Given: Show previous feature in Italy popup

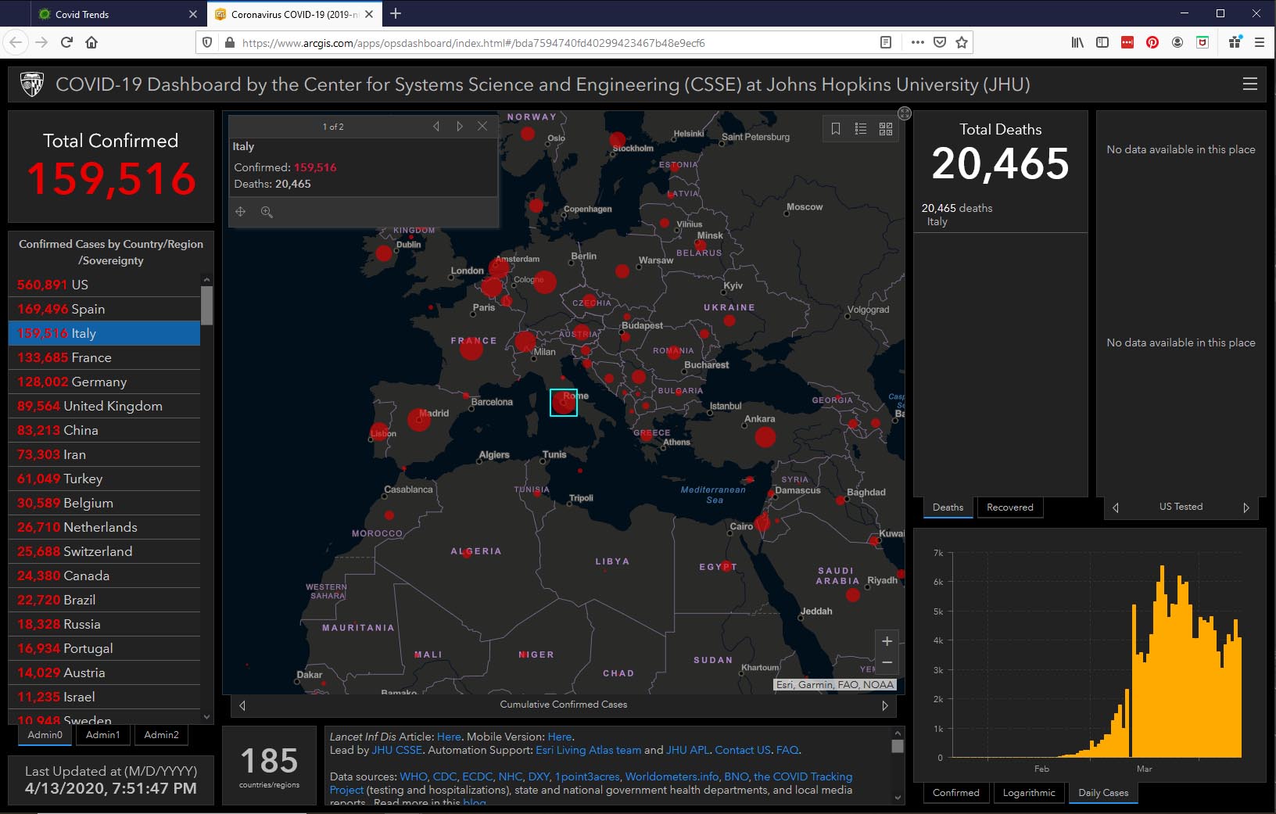Looking at the screenshot, I should pos(436,126).
